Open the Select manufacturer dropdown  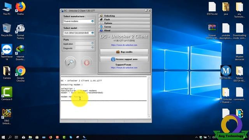point(93,21)
